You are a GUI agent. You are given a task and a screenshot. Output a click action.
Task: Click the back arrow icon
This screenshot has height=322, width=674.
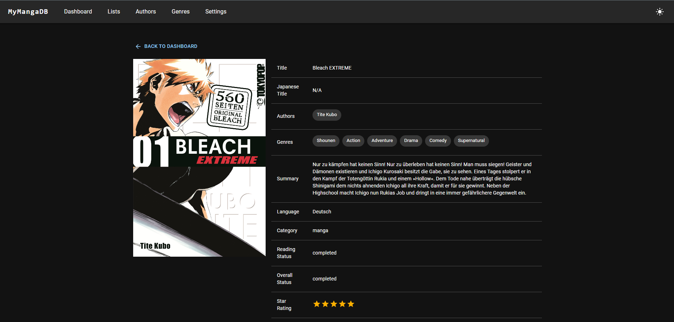138,47
